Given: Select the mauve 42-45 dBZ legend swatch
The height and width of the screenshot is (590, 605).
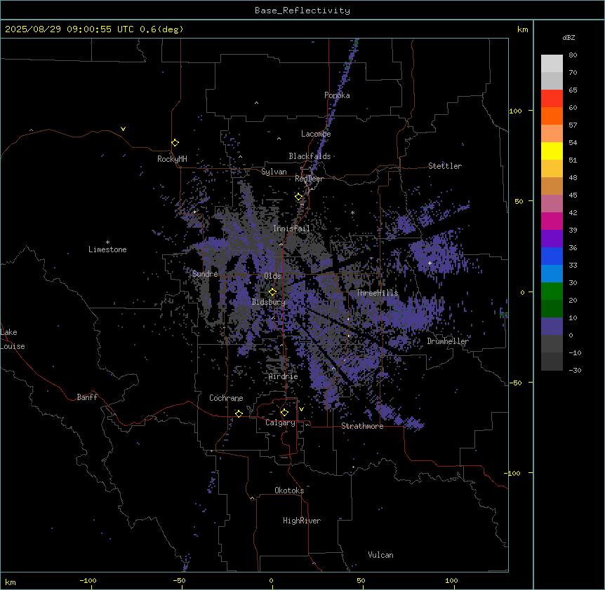Looking at the screenshot, I should click(x=552, y=204).
